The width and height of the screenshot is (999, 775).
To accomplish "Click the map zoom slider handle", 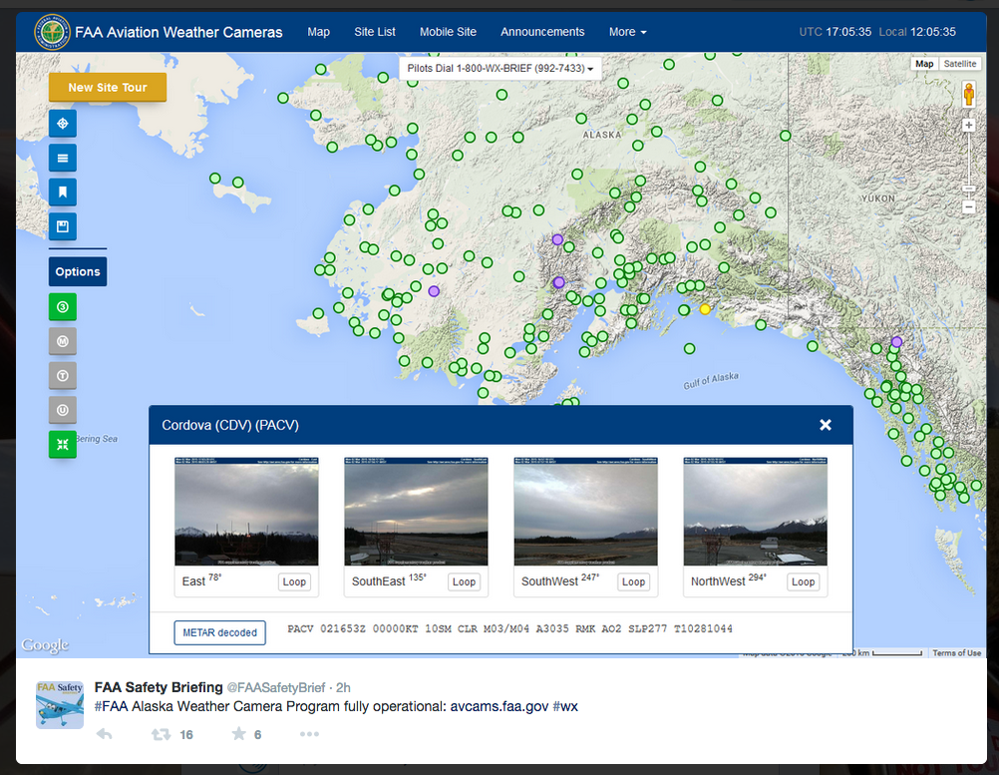I will (968, 189).
